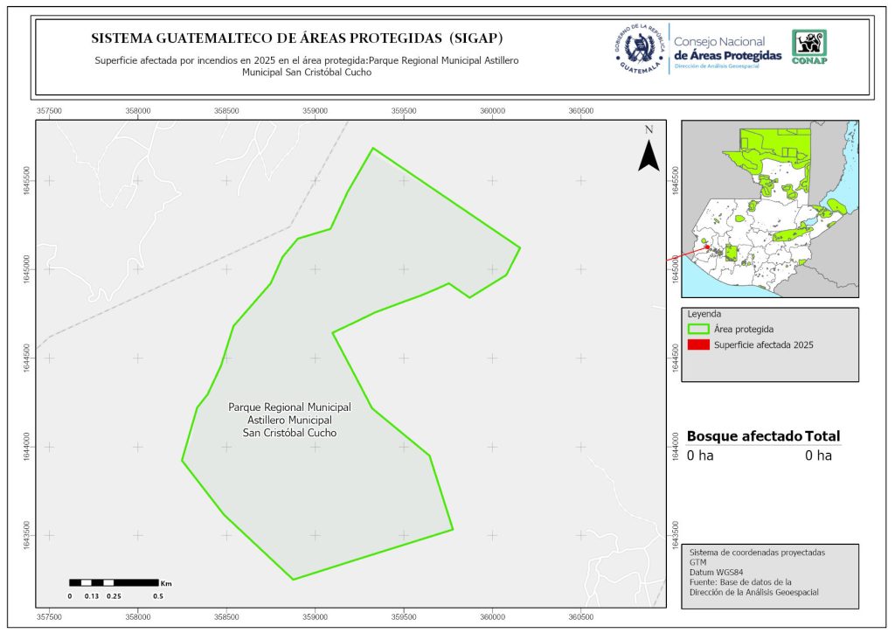Viewport: 895px width, 633px height.
Task: Click the Superficie afectada 2025 legend label
Action: 763,345
